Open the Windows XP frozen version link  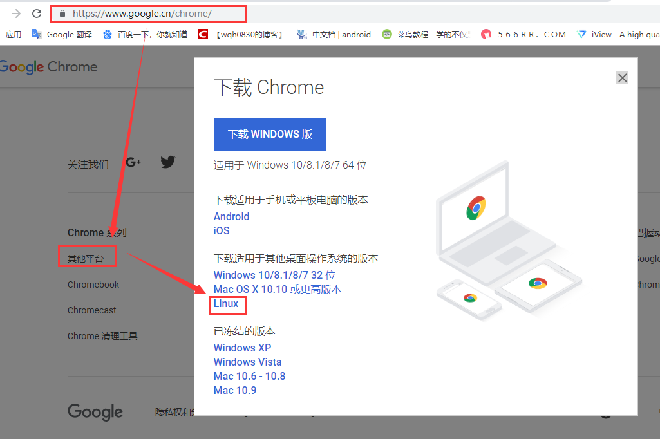[x=242, y=348]
